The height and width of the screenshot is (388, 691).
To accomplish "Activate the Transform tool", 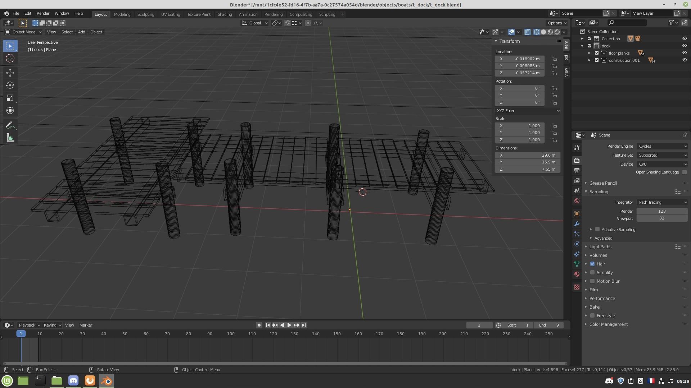I will [x=10, y=111].
